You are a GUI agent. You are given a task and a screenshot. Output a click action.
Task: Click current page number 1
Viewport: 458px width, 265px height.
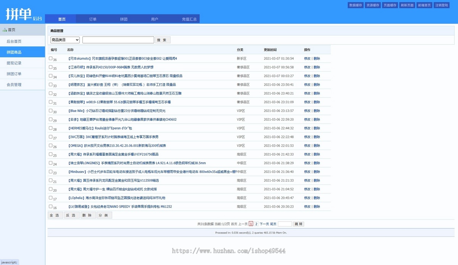tap(251, 224)
